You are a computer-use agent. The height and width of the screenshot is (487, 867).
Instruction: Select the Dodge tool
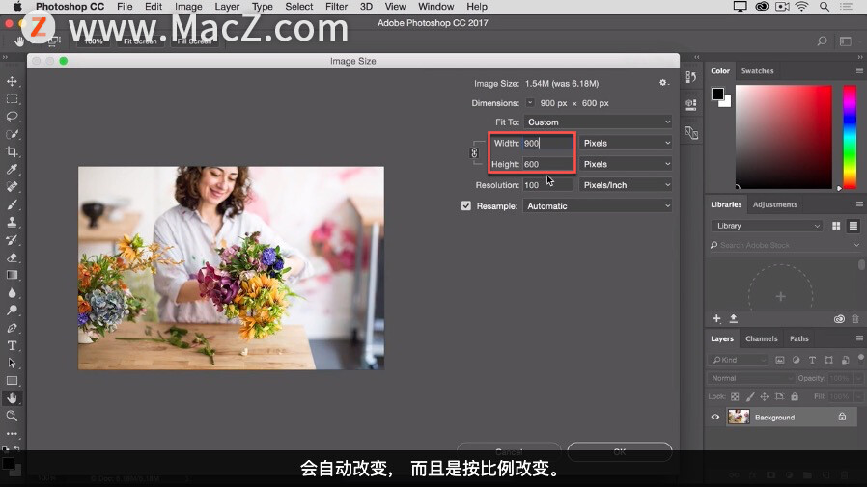pos(12,311)
